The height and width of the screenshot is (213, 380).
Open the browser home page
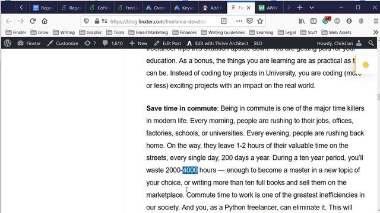pyautogui.click(x=45, y=21)
